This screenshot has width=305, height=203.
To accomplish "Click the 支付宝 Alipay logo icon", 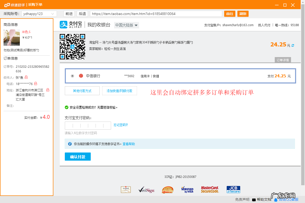I will pyautogui.click(x=64, y=24).
